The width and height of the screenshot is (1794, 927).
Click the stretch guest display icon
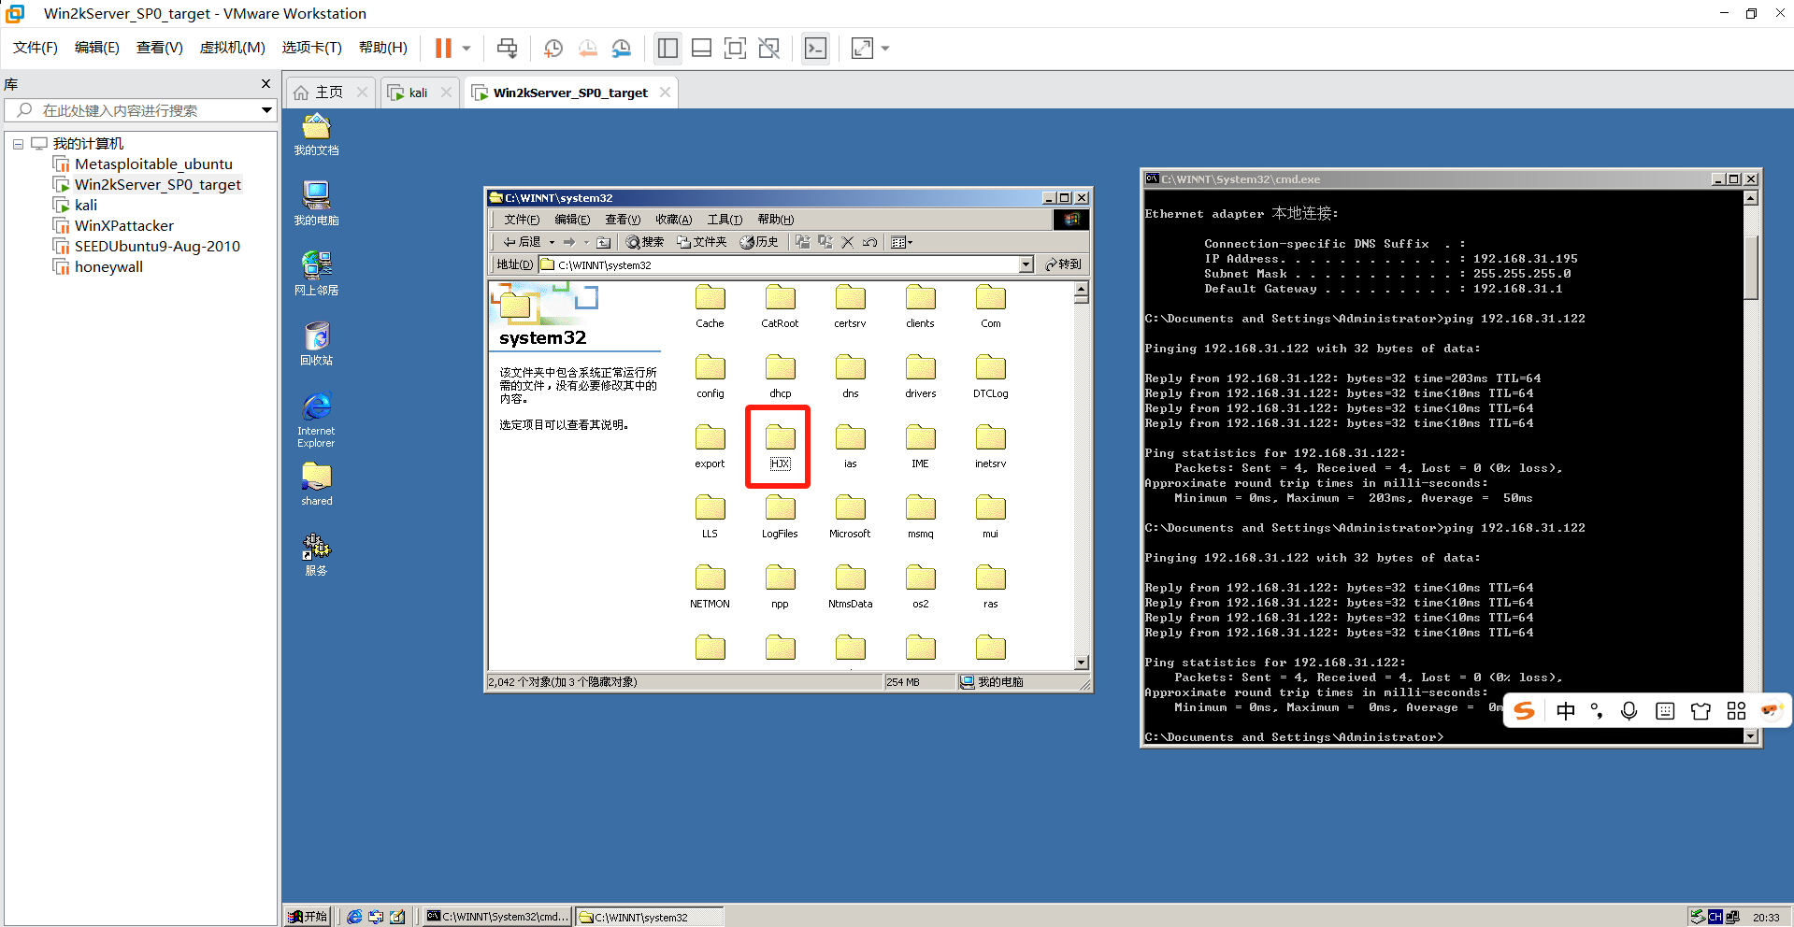coord(862,48)
